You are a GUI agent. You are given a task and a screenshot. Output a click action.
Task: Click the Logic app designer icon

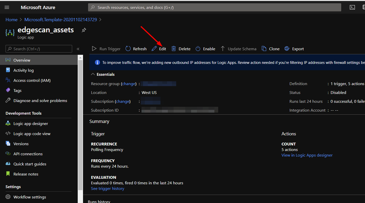(8, 123)
